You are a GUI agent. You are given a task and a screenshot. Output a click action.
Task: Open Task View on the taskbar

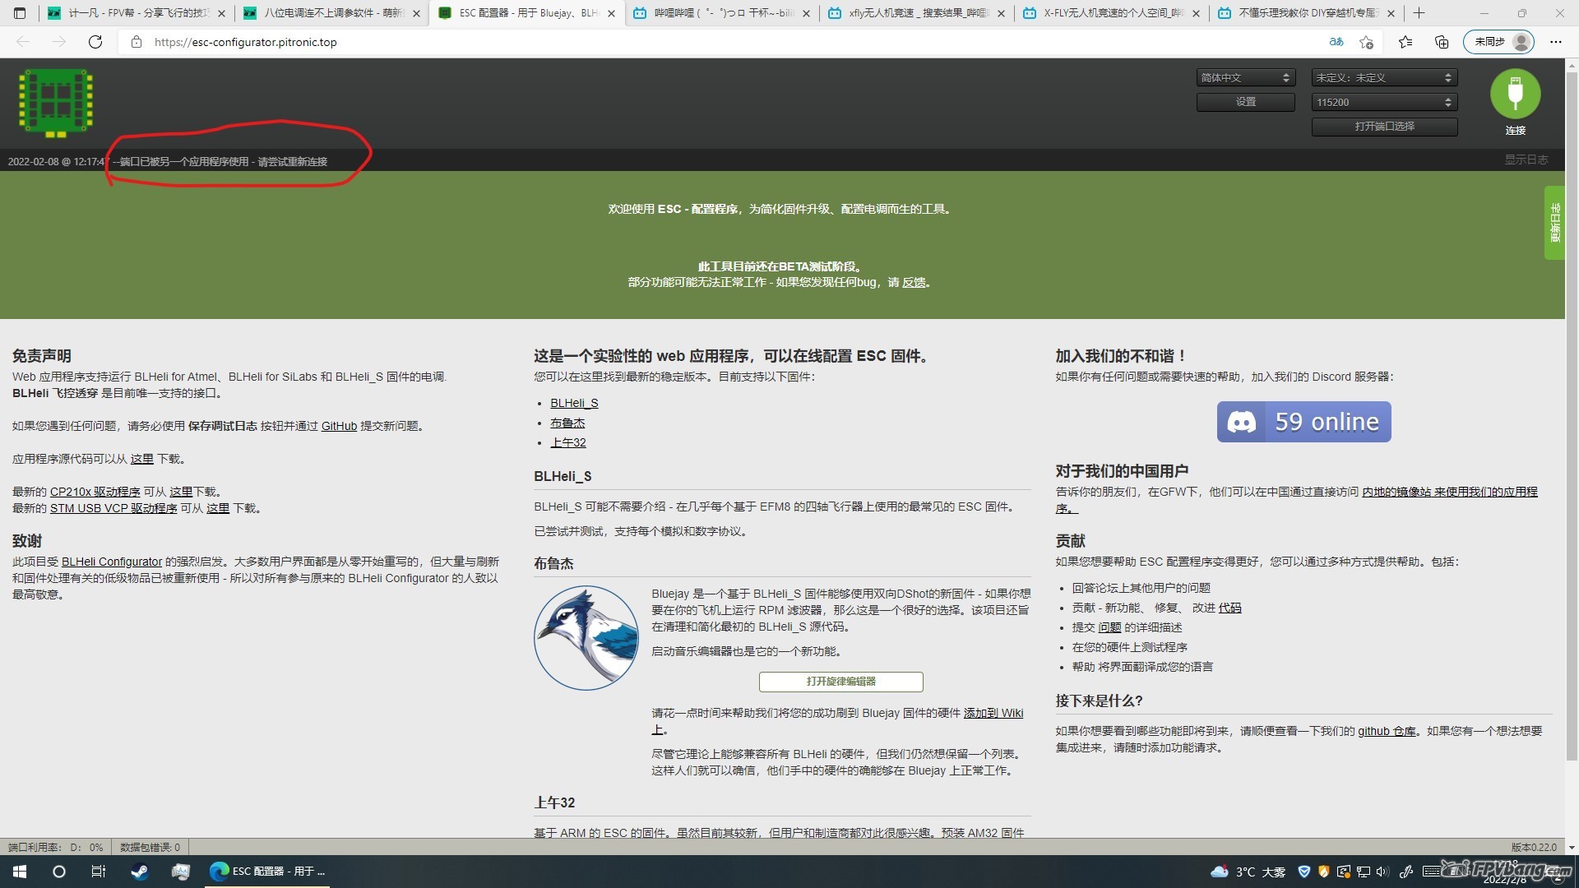pyautogui.click(x=99, y=872)
